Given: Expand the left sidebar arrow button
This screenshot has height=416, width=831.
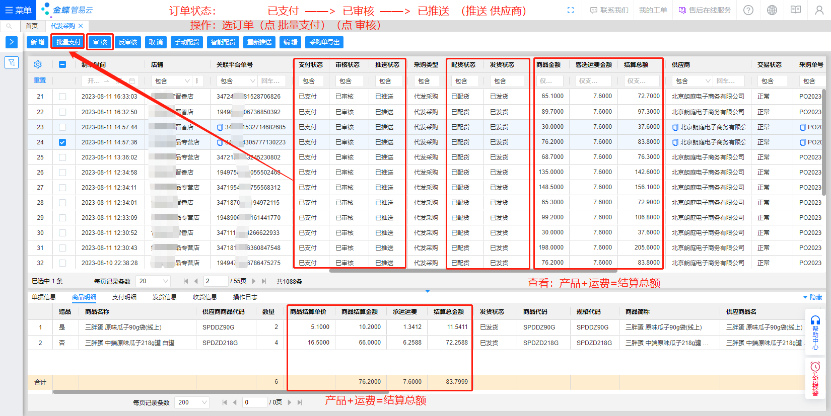Looking at the screenshot, I should (x=11, y=42).
